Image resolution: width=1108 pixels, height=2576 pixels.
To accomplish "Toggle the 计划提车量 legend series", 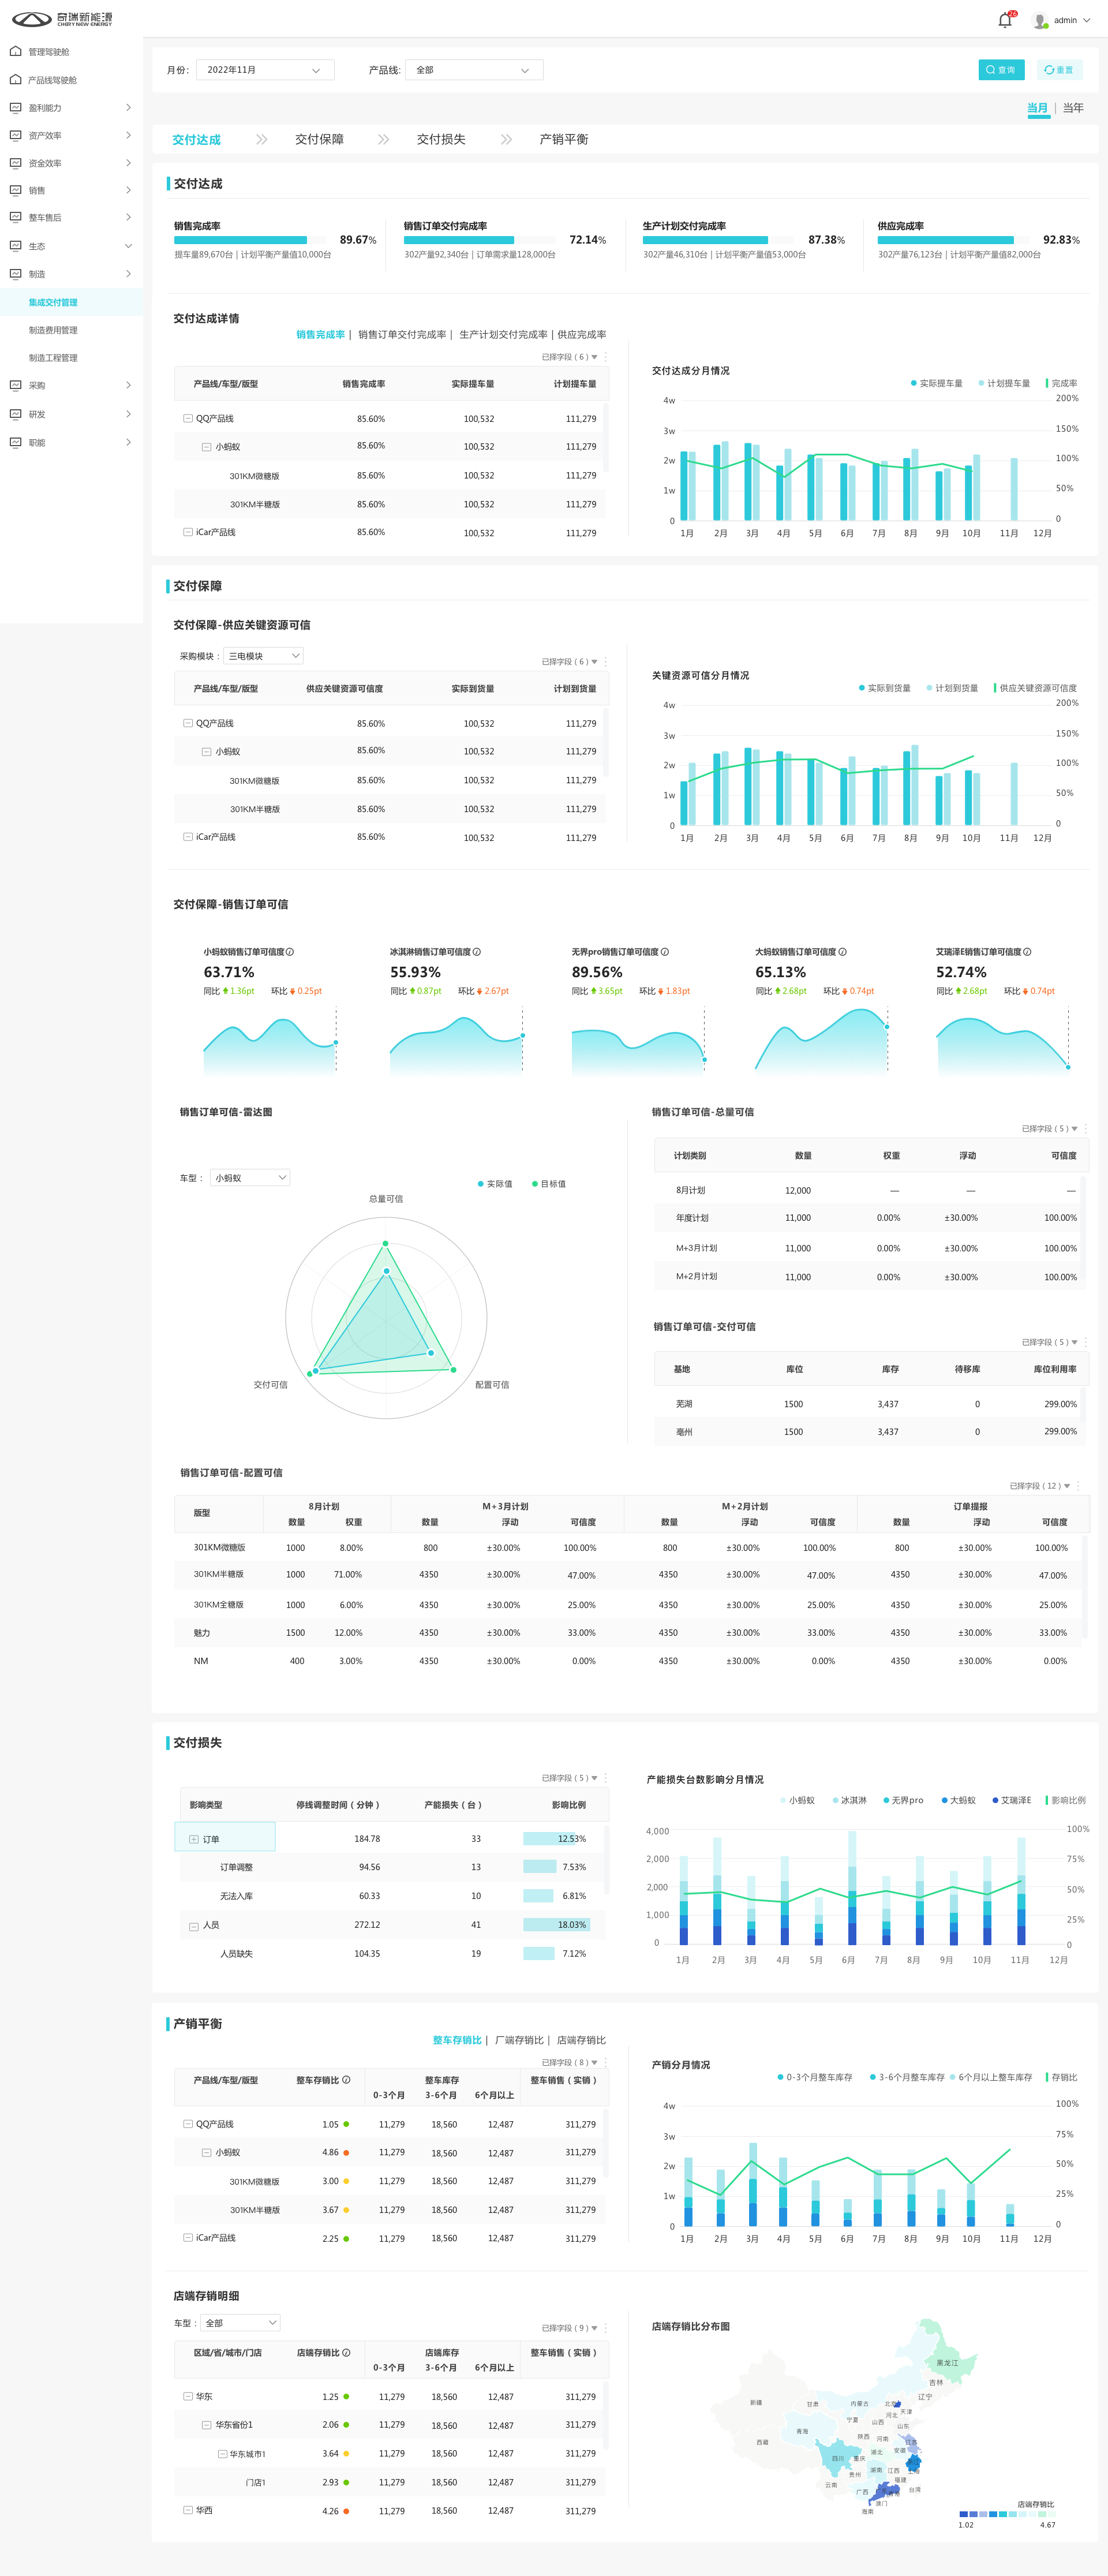I will tap(1004, 383).
